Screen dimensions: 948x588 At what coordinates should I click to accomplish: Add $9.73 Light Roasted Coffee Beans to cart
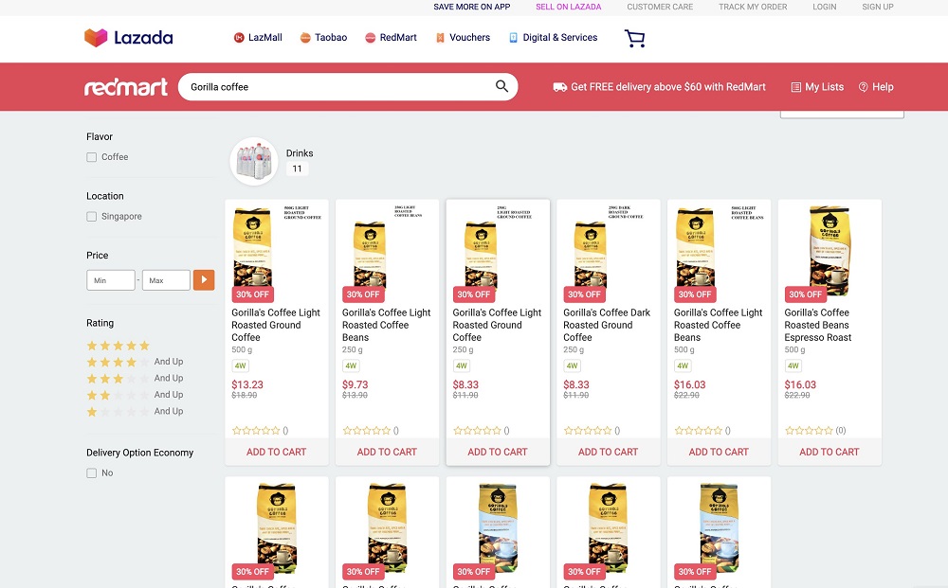tap(387, 452)
